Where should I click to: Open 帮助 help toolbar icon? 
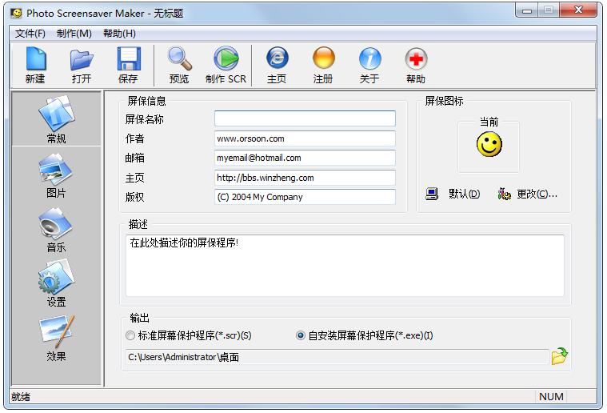click(416, 64)
